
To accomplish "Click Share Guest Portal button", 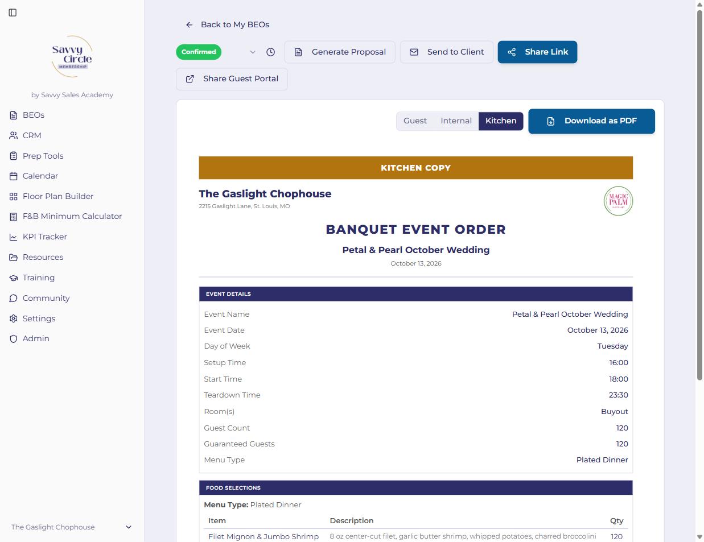I will [x=232, y=79].
